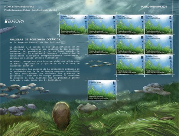Select the isolated single stamp below the block
The image size is (179, 136).
[x=102, y=90]
